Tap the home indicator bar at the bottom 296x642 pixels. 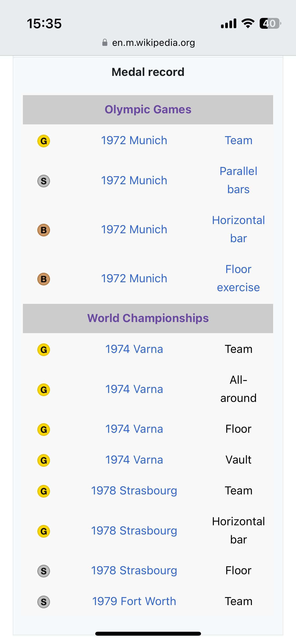pyautogui.click(x=148, y=634)
